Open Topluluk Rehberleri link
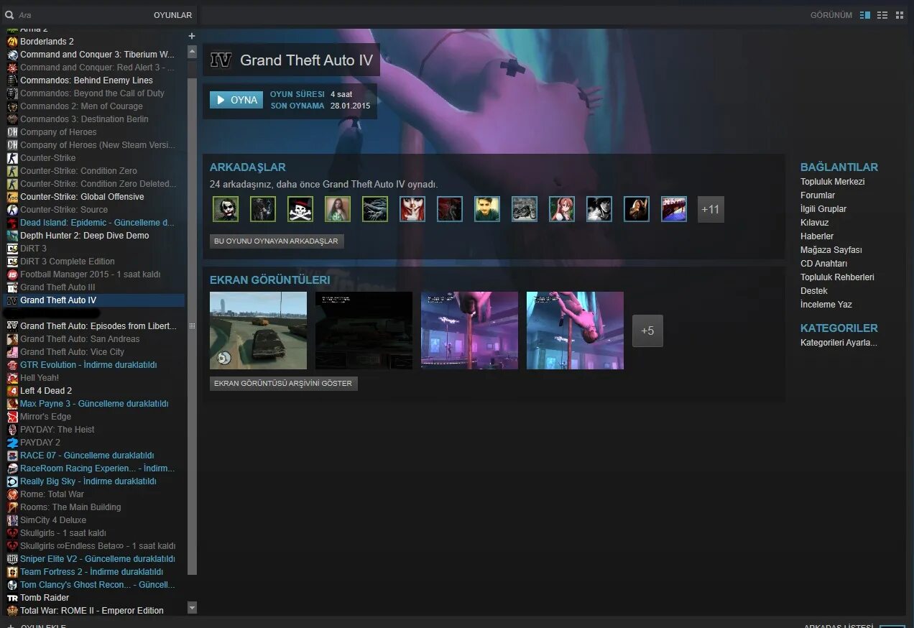Viewport: 914px width, 628px height. [x=837, y=277]
